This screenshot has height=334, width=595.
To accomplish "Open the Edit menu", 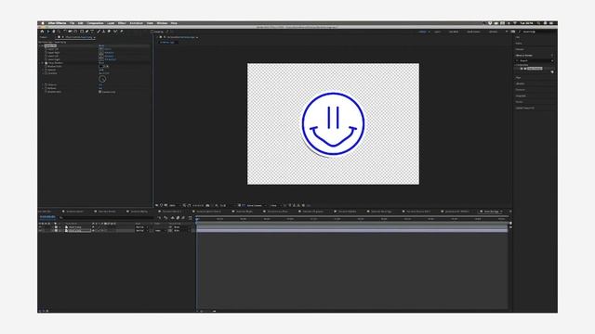I will tap(81, 23).
